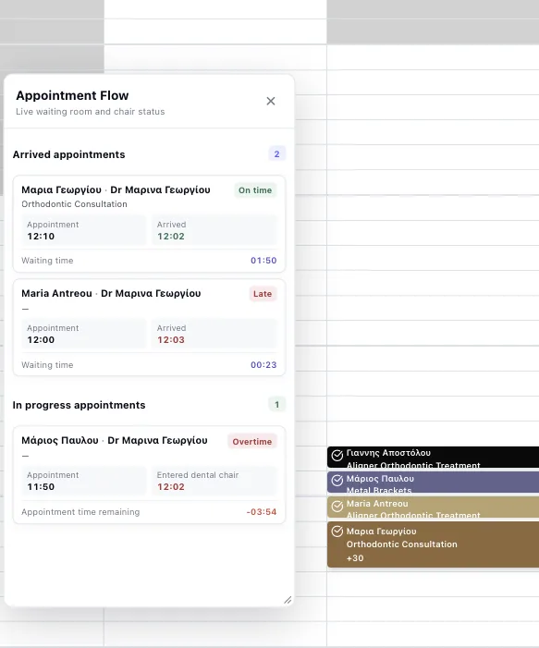Click appointment time 12:00
Viewport: 539px width, 648px height.
coord(41,339)
